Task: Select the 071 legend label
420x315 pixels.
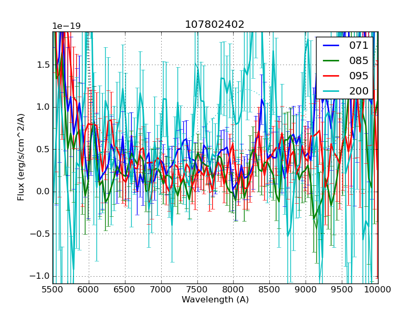Action: tap(359, 46)
